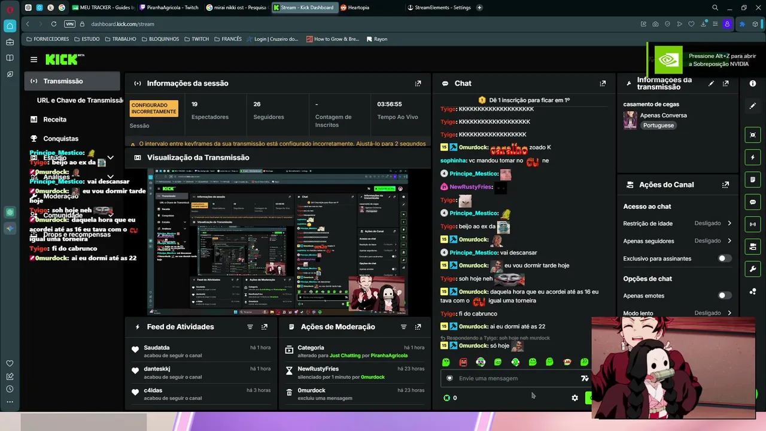766x431 pixels.
Task: Open Login Cruzeiro do... bookmark
Action: pos(272,39)
